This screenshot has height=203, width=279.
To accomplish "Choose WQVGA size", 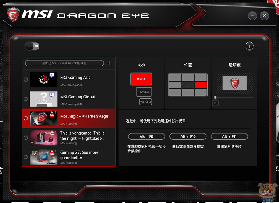I will click(x=146, y=102).
